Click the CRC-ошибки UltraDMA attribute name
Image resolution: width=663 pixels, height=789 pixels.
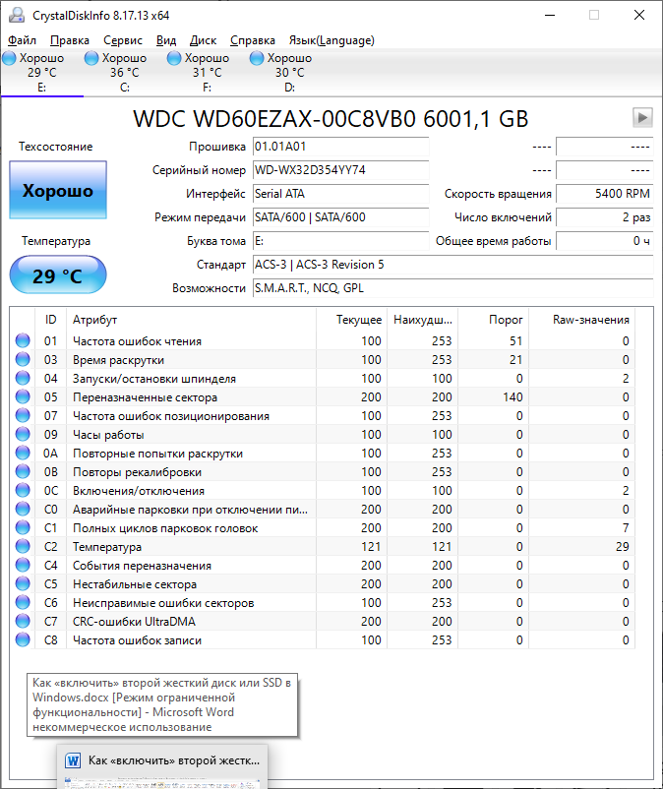click(x=134, y=622)
